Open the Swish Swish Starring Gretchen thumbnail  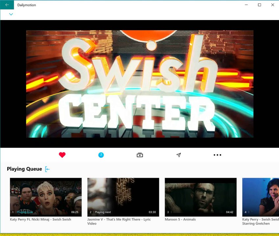point(261,197)
